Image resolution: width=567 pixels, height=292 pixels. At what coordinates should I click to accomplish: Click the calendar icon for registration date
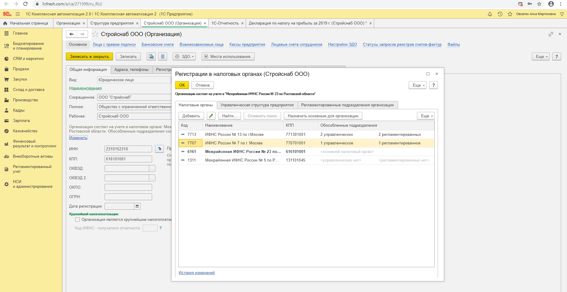tap(137, 206)
